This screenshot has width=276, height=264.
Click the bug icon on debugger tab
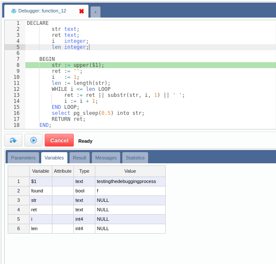(14, 11)
